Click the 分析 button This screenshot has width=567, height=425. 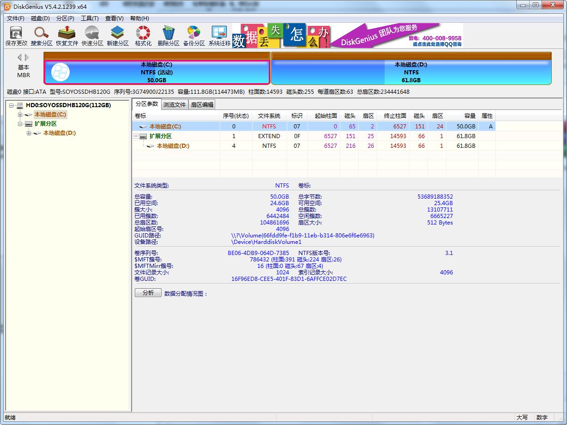148,292
